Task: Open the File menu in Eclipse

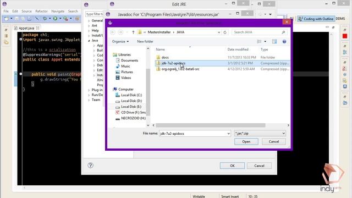Action: (x=6, y=11)
